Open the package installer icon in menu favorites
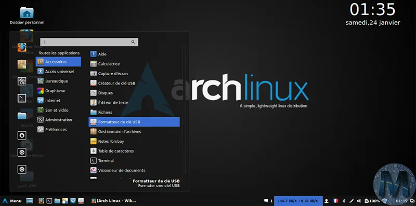Image resolution: width=416 pixels, height=206 pixels. [22, 64]
